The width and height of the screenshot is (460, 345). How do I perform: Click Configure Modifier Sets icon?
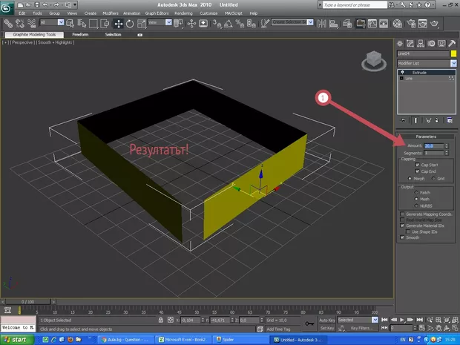[x=451, y=119]
